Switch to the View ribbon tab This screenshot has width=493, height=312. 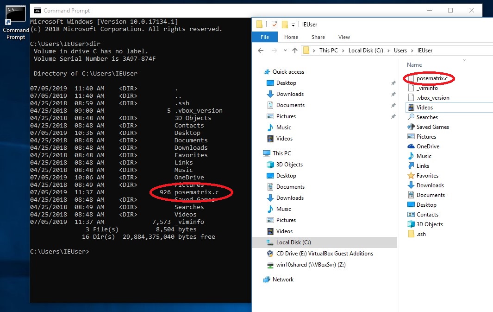(x=344, y=37)
